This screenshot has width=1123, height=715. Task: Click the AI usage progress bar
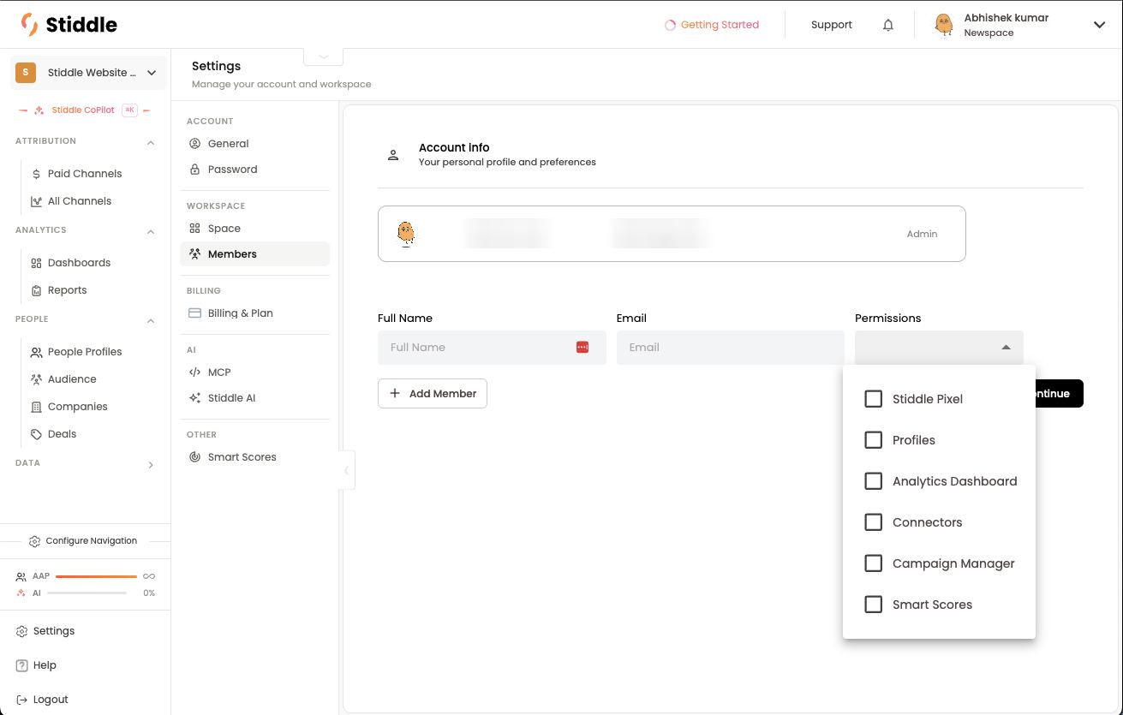coord(87,593)
